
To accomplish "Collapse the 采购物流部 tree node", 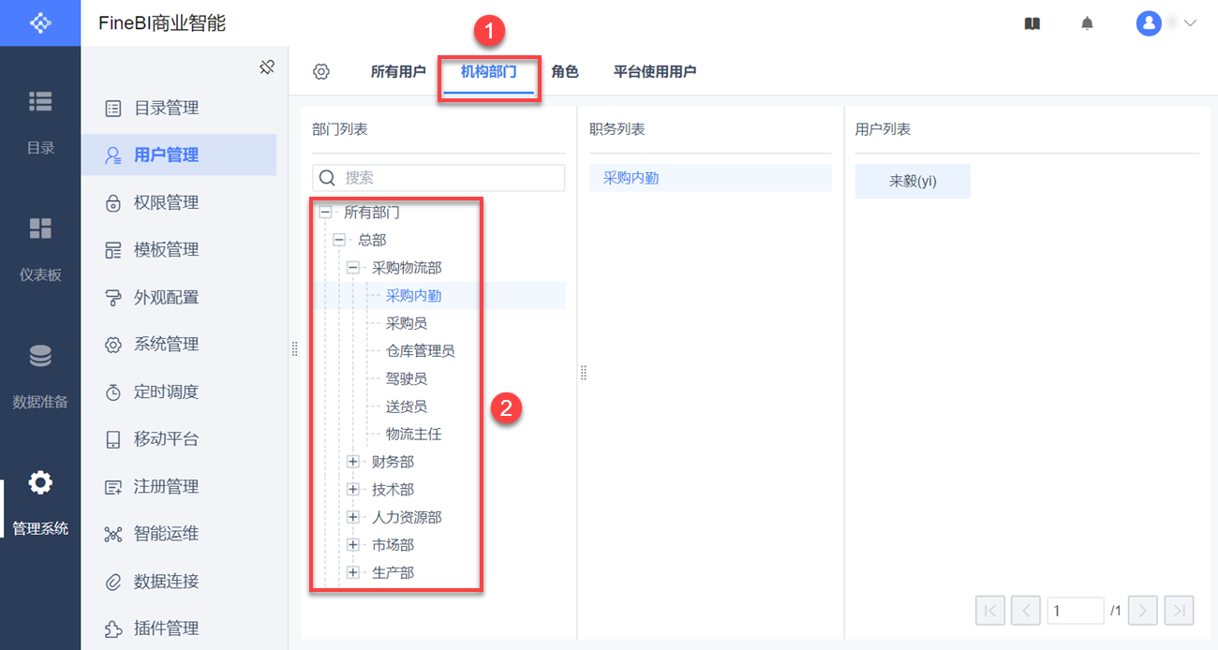I will [353, 268].
